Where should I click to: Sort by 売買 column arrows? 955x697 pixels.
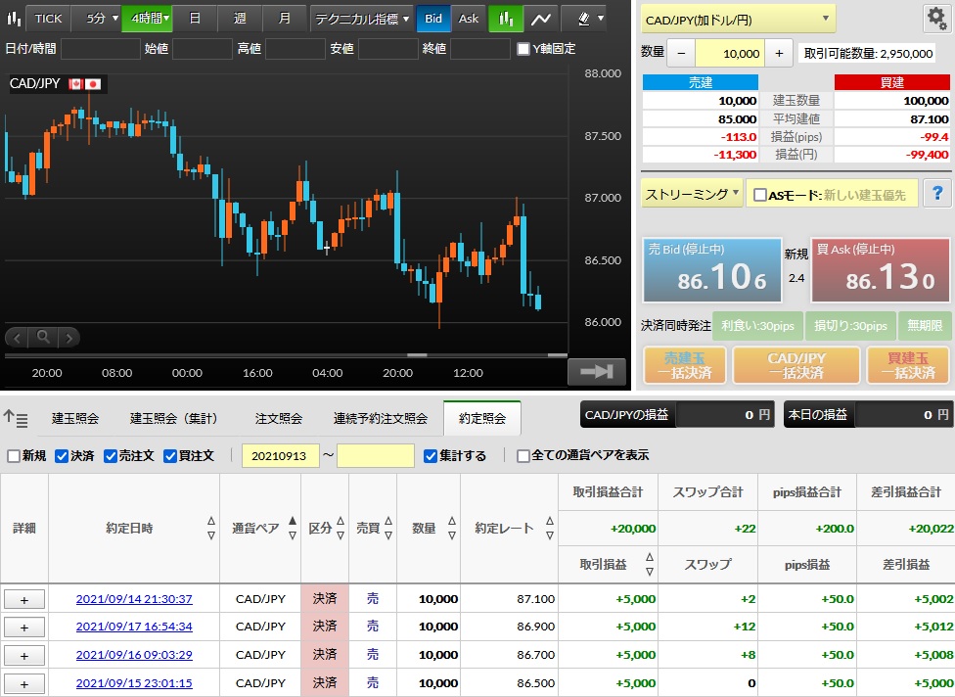tap(388, 528)
